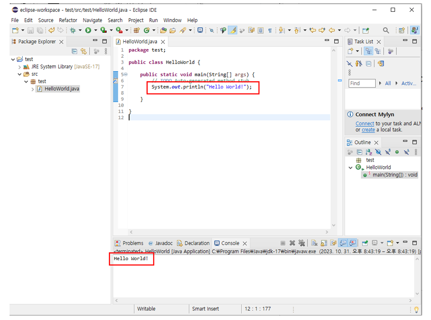Switch to the Problems tab
The image size is (431, 320).
(x=129, y=243)
